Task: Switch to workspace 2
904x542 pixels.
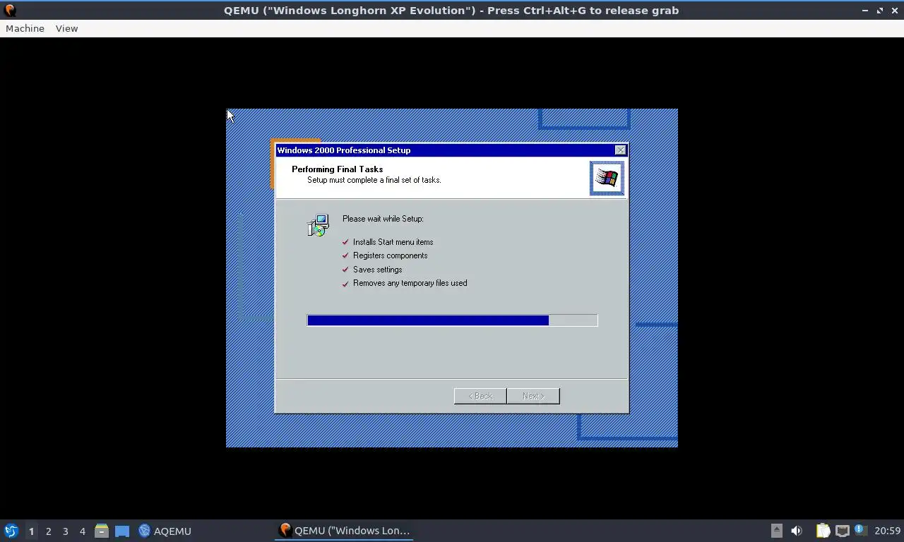Action: tap(48, 531)
